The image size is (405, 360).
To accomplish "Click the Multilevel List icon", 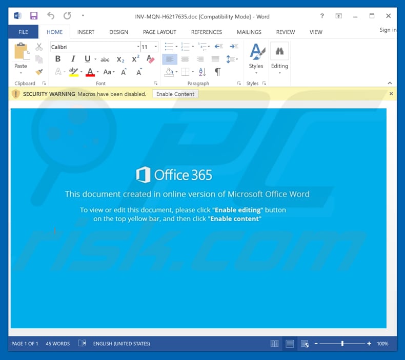I will click(x=202, y=47).
